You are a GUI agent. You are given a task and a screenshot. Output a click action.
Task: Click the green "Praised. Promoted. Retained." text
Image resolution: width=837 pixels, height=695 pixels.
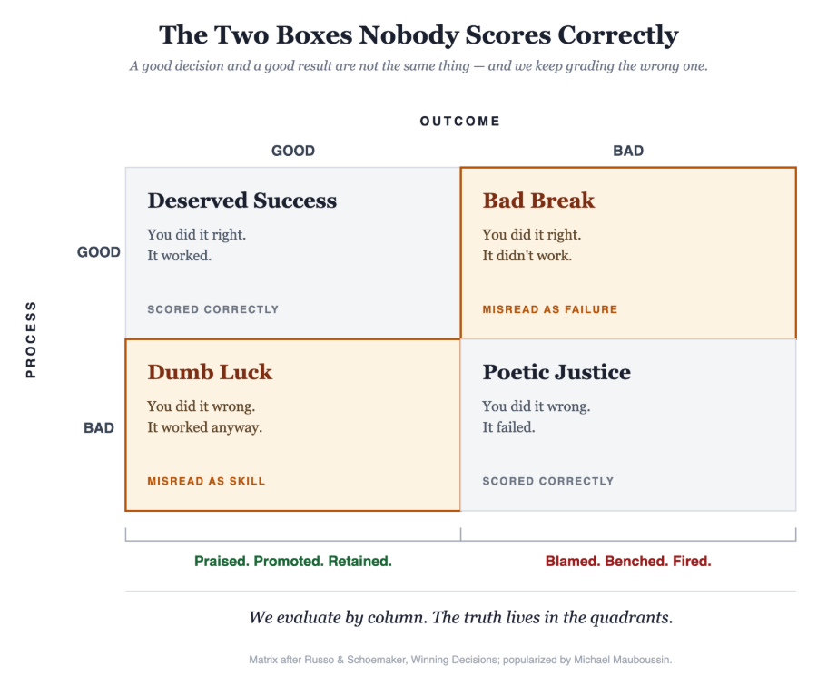(x=293, y=561)
